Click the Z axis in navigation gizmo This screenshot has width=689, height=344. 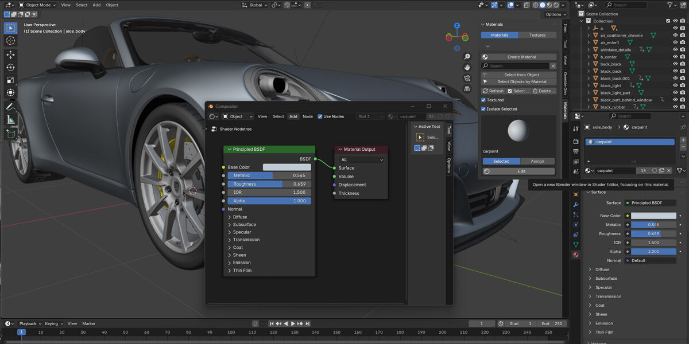(x=457, y=26)
